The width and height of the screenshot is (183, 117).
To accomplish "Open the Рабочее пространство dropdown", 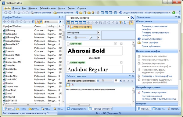I will (157, 13).
